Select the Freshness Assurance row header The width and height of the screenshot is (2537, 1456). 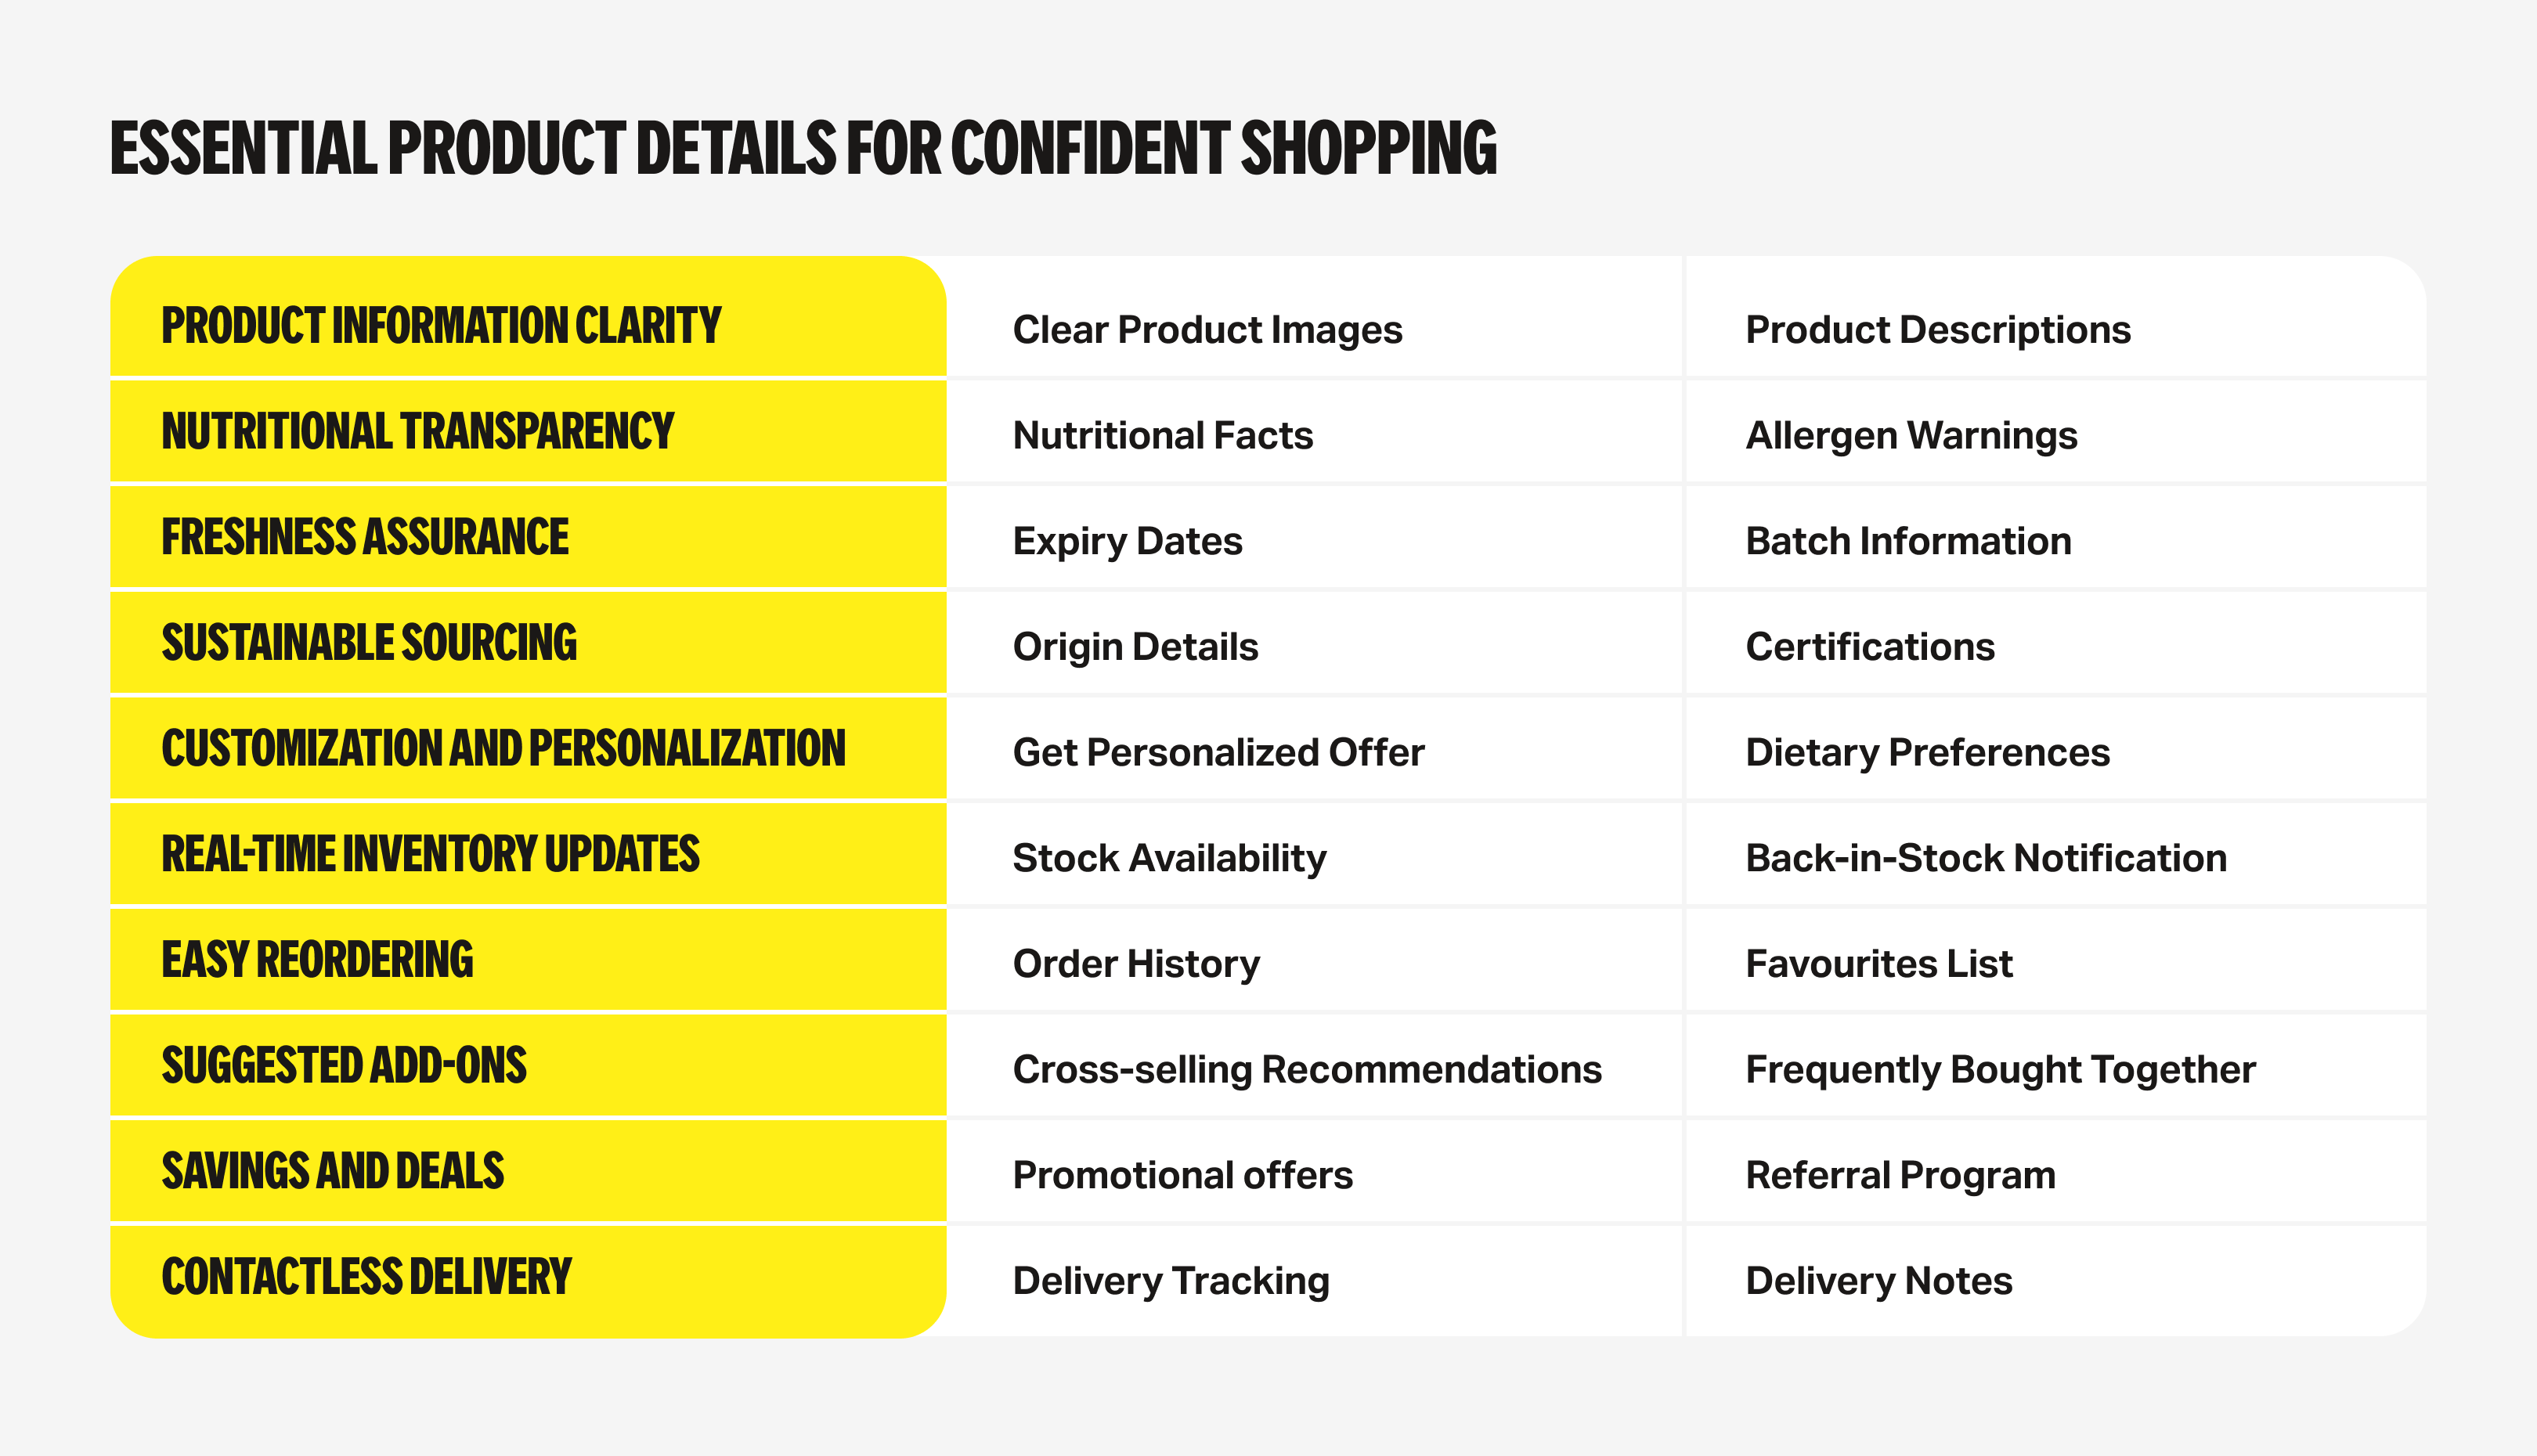coord(365,538)
